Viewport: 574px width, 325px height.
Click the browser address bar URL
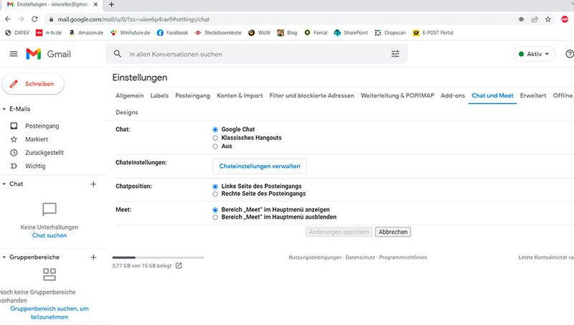(x=133, y=19)
